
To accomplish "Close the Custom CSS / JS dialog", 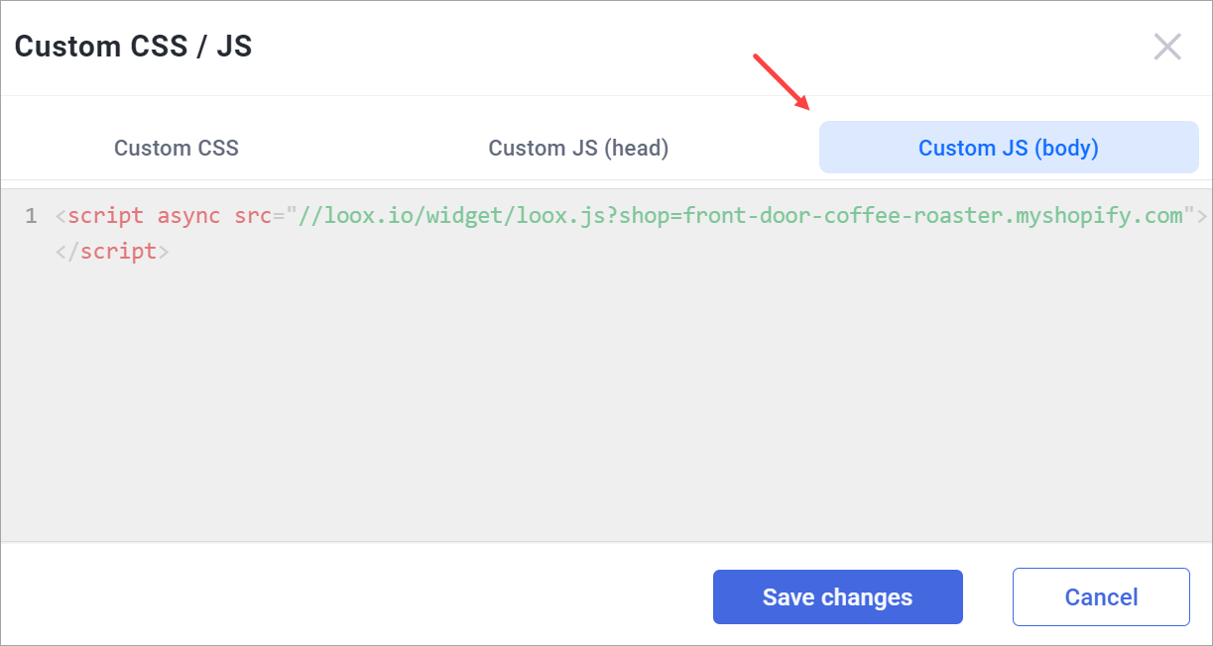I will [x=1167, y=47].
